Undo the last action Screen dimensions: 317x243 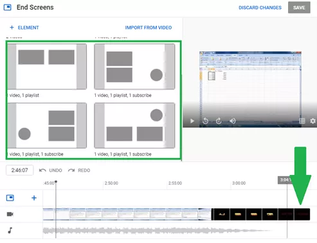pyautogui.click(x=51, y=170)
